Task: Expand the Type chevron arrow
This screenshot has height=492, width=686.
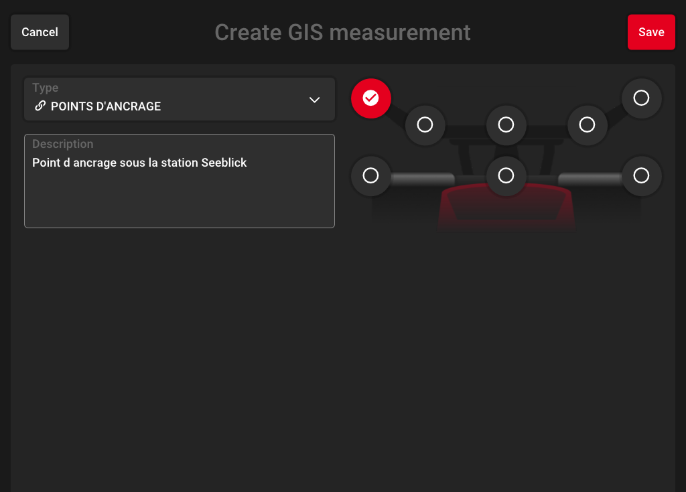Action: (315, 100)
